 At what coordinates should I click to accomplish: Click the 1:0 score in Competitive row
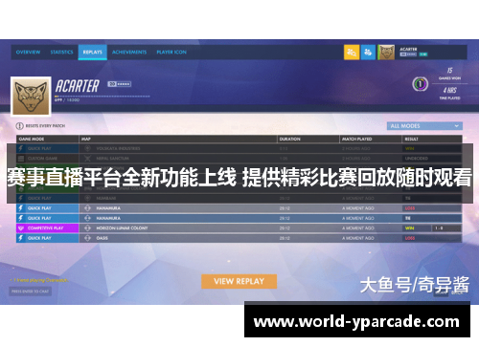point(440,228)
